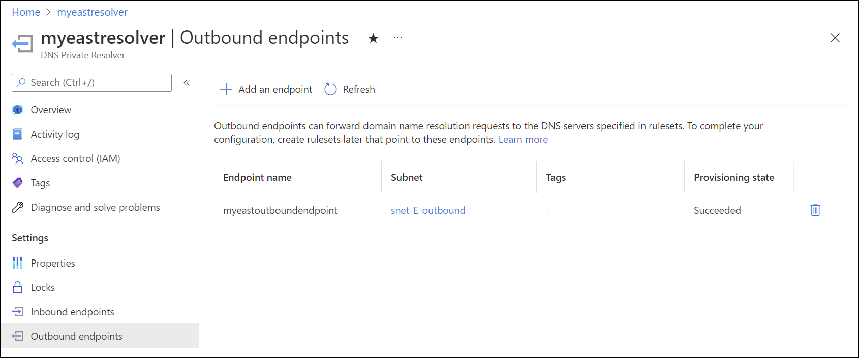Open Access control (IAM)
This screenshot has width=859, height=358.
(x=75, y=158)
